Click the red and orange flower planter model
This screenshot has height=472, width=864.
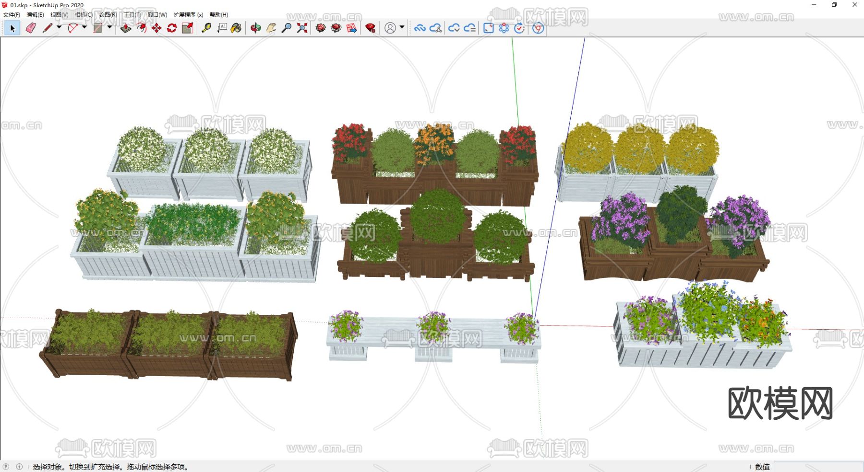tap(435, 164)
